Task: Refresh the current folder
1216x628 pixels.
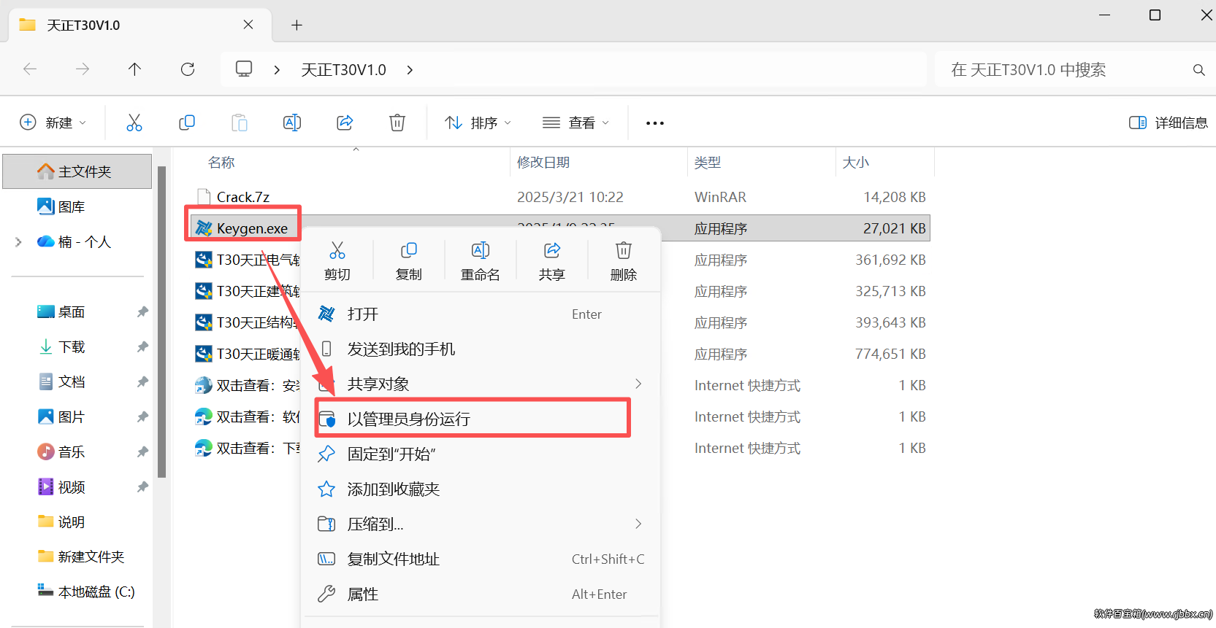Action: pyautogui.click(x=188, y=69)
